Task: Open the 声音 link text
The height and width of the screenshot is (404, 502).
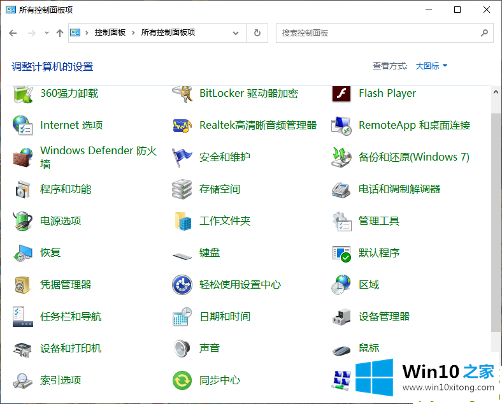Action: coord(210,349)
